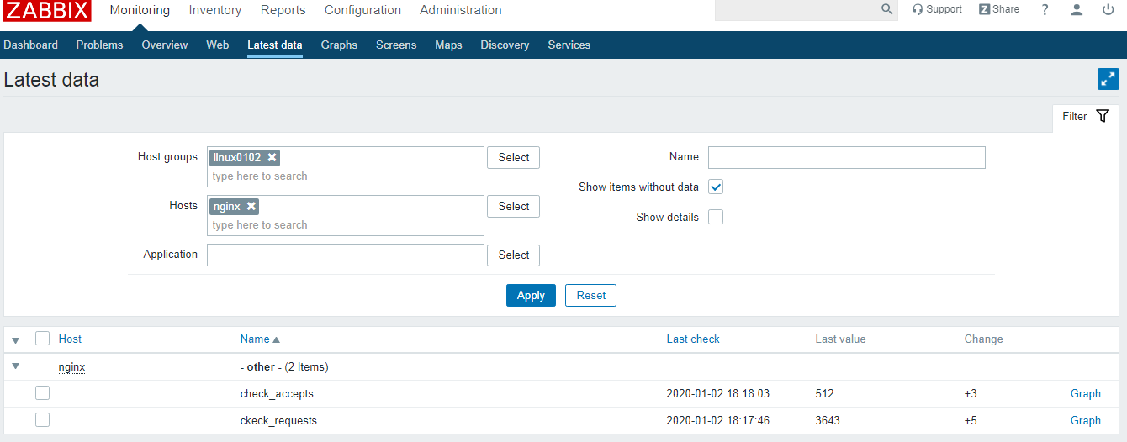Toggle fullscreen kiosk mode icon
The image size is (1127, 442).
[1108, 79]
